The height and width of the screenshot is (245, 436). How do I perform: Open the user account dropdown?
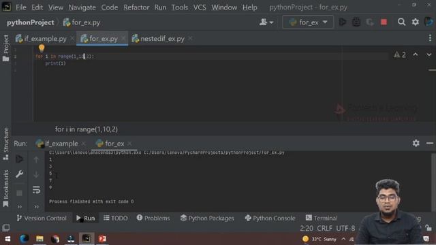click(266, 22)
